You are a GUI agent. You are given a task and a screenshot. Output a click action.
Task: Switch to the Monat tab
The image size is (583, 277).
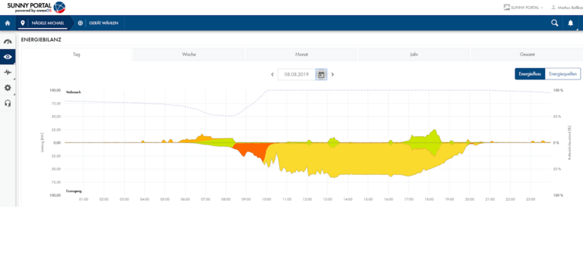pyautogui.click(x=301, y=54)
